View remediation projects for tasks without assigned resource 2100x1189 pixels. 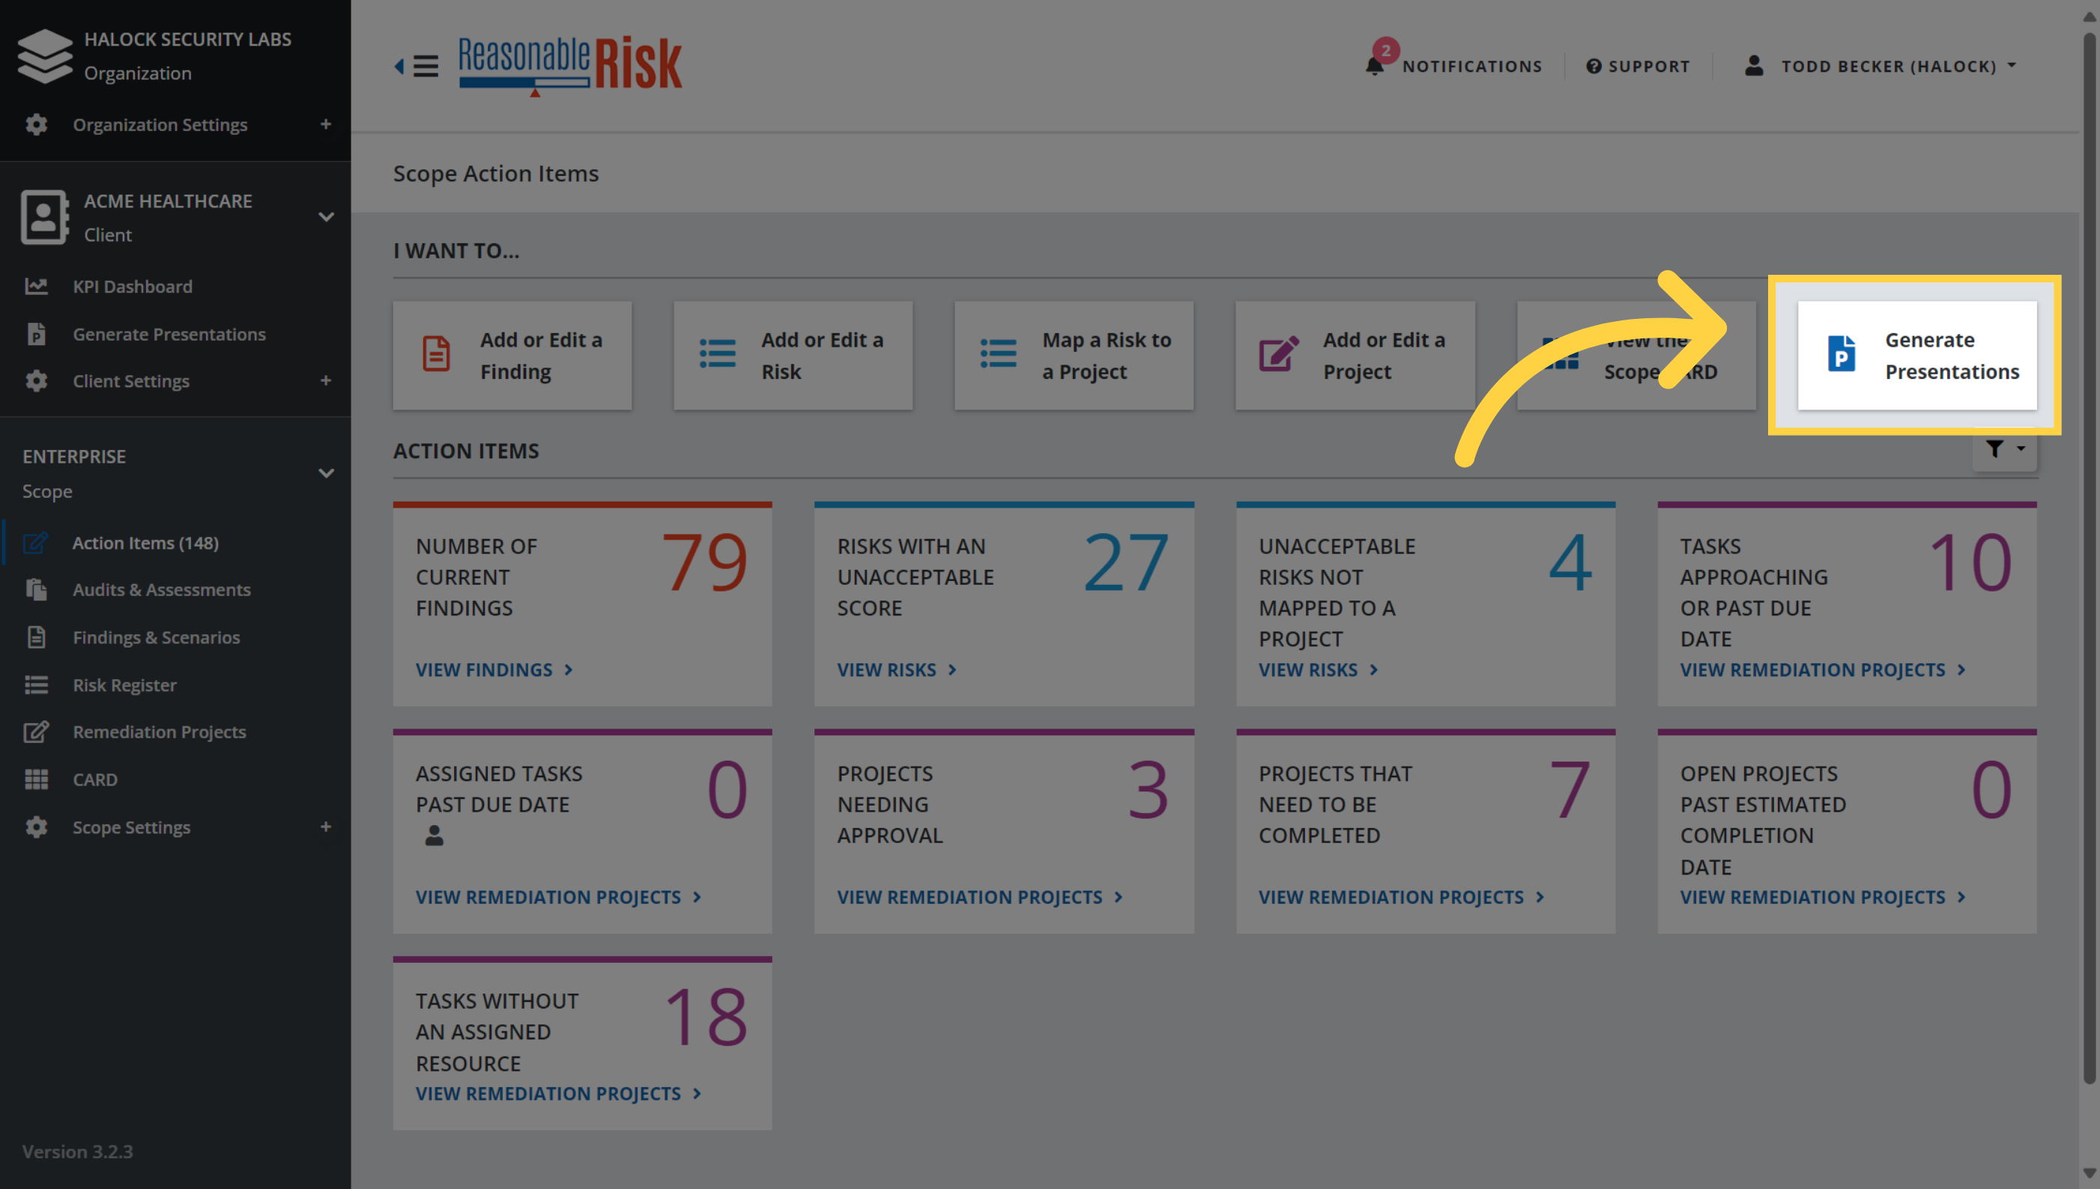tap(559, 1093)
